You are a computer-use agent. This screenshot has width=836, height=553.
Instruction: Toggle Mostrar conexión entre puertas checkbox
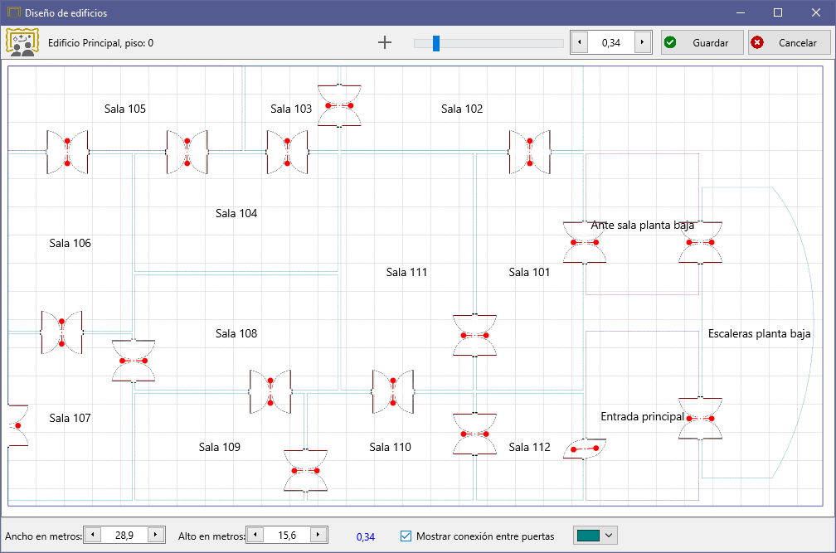(406, 536)
